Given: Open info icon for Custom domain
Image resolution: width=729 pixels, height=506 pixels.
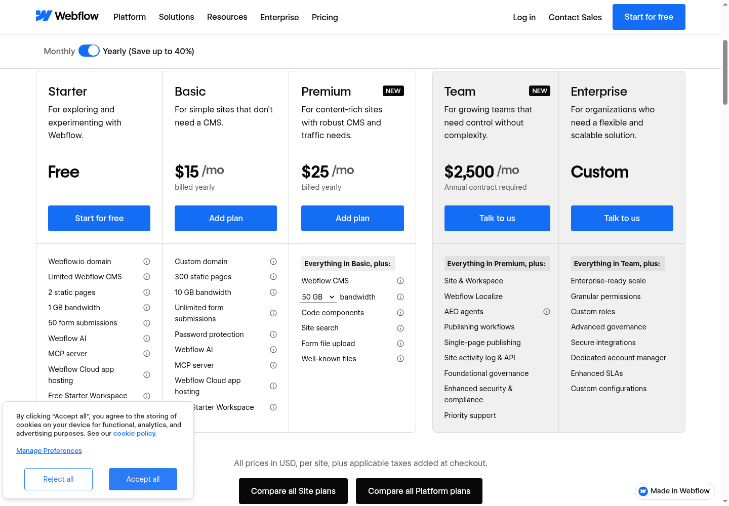Looking at the screenshot, I should pos(273,262).
